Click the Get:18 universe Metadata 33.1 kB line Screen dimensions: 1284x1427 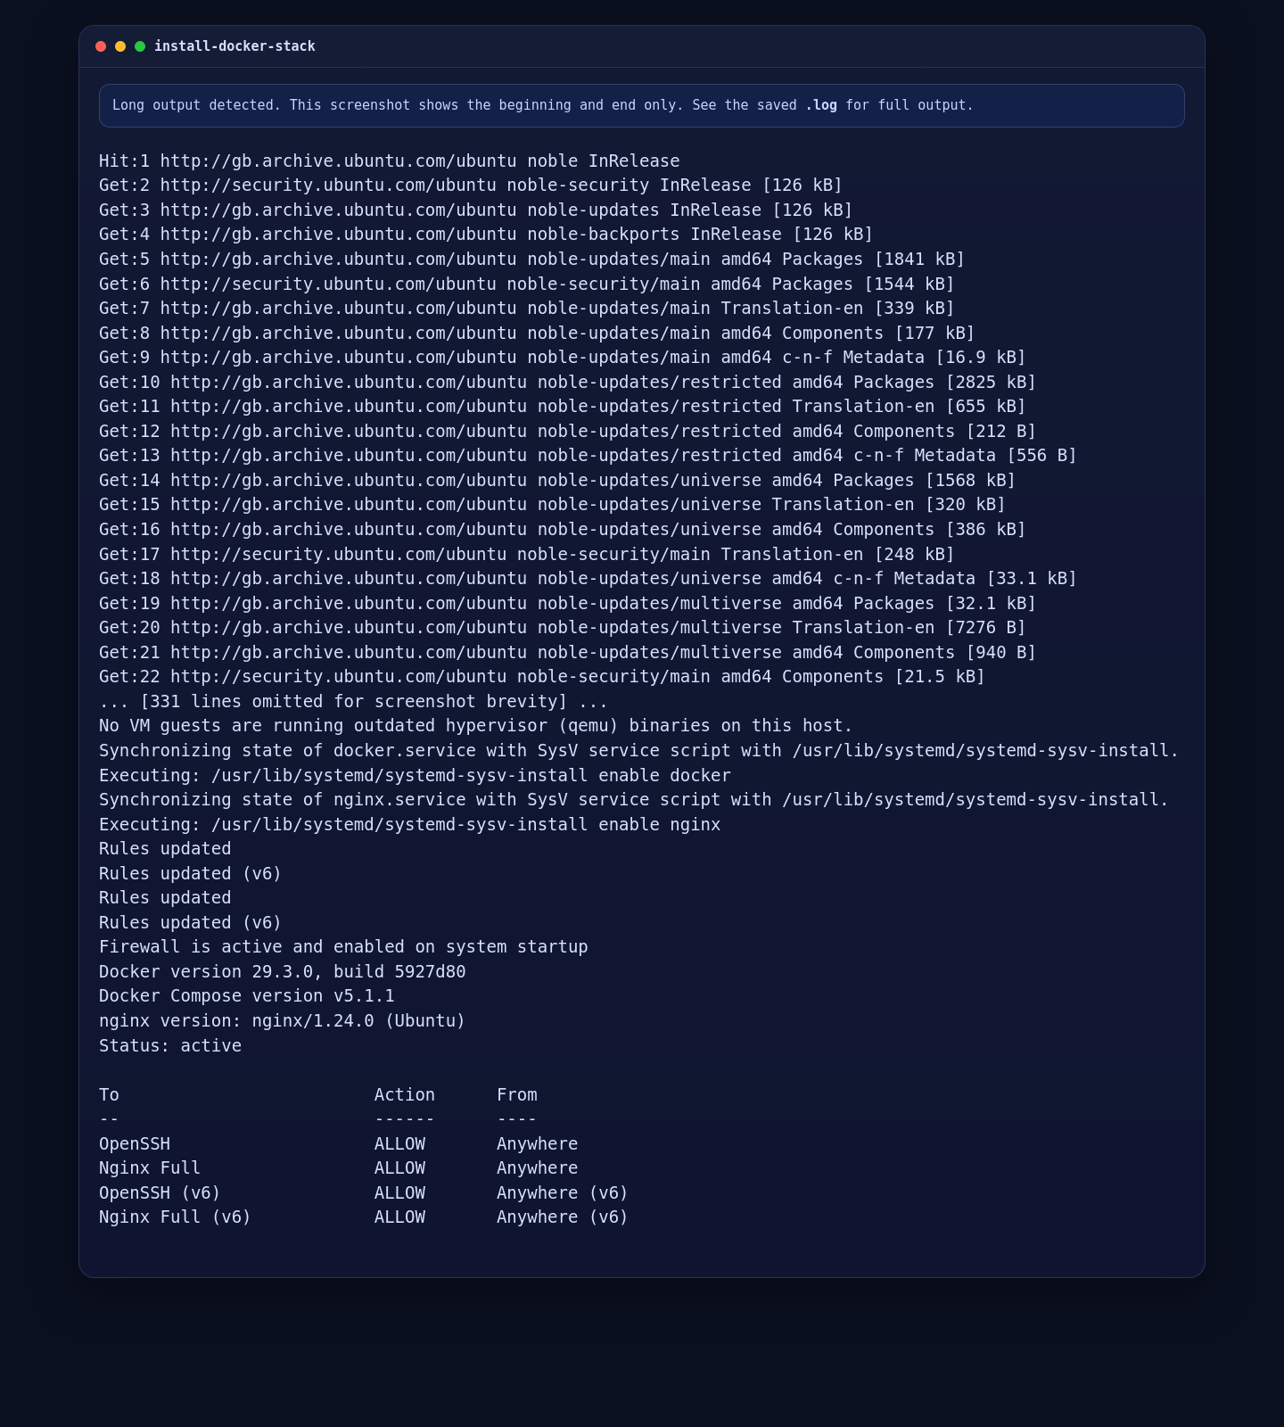tap(588, 579)
